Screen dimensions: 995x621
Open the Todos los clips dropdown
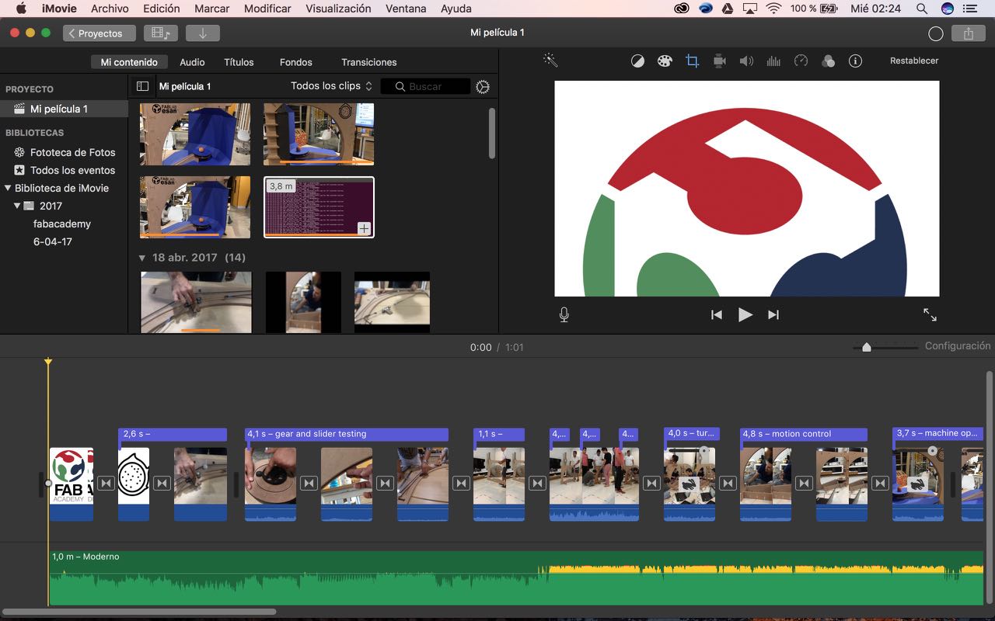pyautogui.click(x=331, y=86)
